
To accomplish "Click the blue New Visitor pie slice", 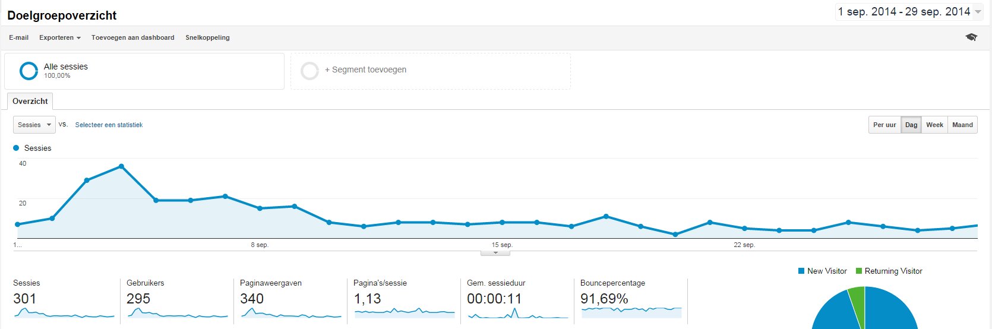I will pyautogui.click(x=891, y=312).
